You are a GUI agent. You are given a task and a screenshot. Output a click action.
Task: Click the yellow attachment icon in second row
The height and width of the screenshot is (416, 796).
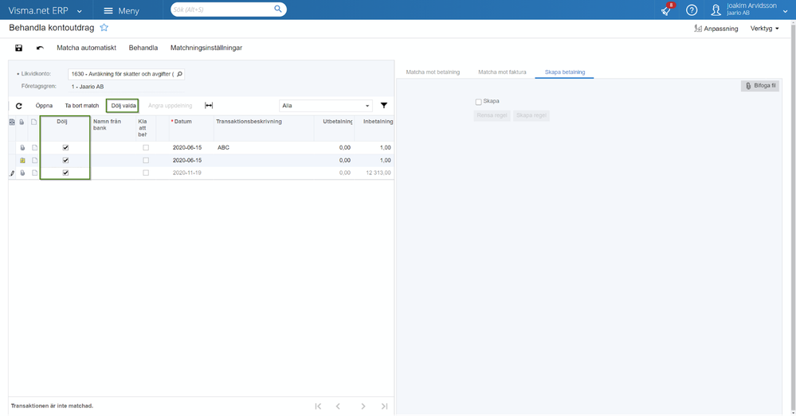(x=22, y=160)
